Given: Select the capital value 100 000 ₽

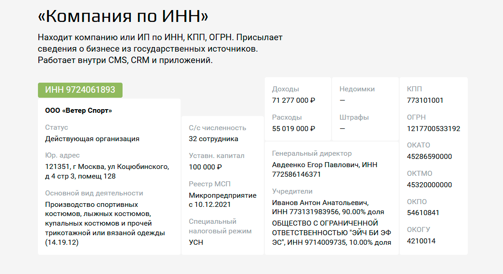Looking at the screenshot, I should 205,167.
